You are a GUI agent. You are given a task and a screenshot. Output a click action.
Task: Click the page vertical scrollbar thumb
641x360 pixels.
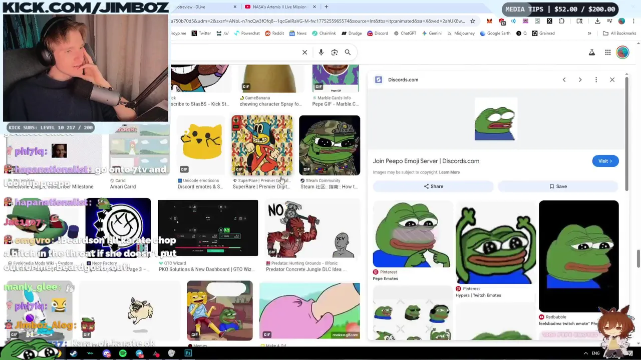(638, 258)
